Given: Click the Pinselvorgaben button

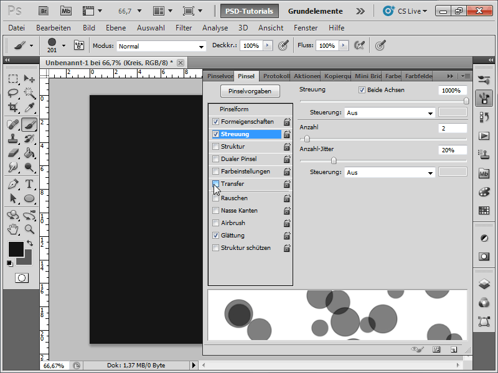Looking at the screenshot, I should (250, 91).
